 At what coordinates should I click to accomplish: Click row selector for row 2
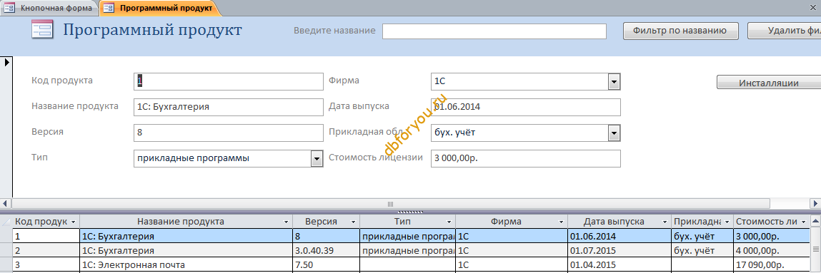click(6, 250)
